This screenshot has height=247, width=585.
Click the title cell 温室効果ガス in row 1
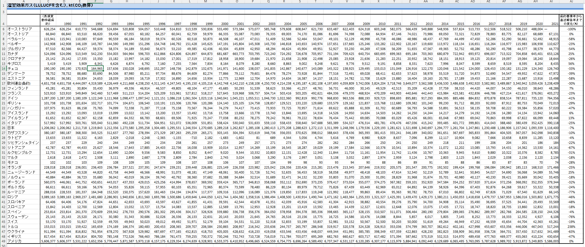50,6
